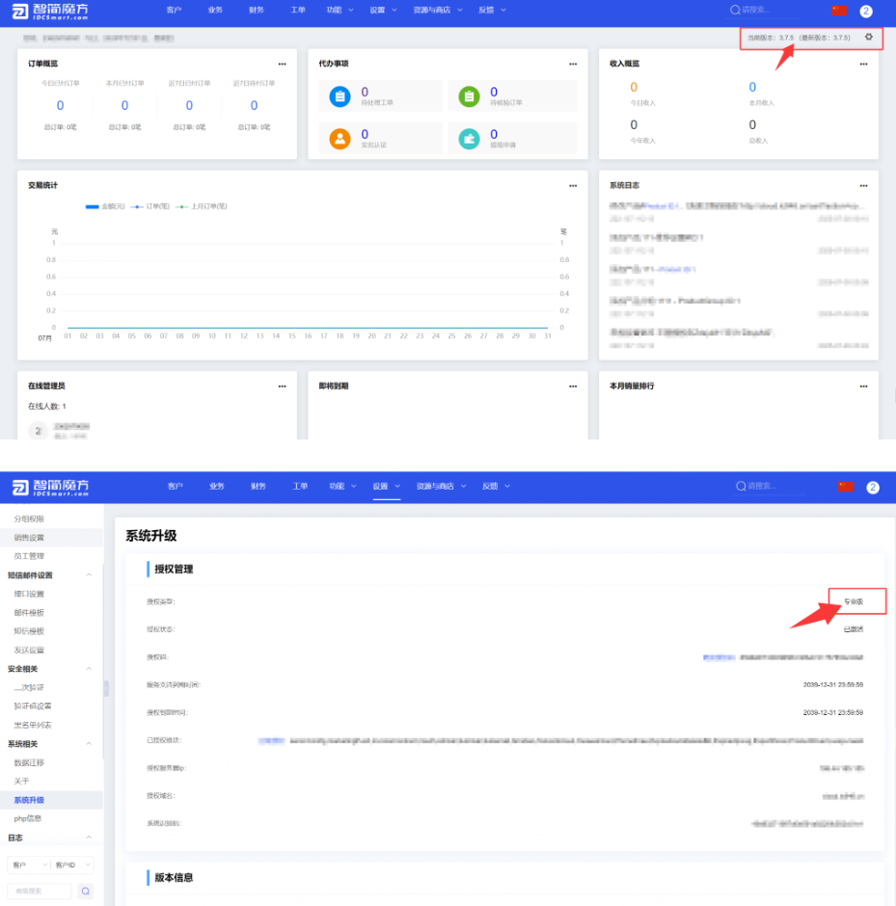The image size is (896, 906).
Task: Click the green 待审核订单 icon
Action: click(469, 96)
